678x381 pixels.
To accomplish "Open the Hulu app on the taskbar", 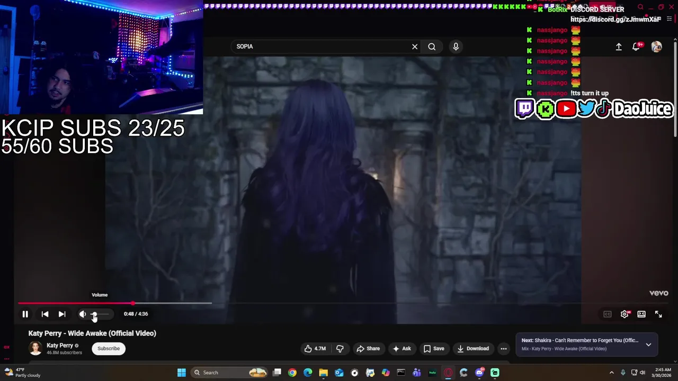I will (432, 373).
